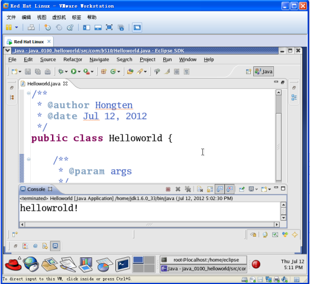Expand the Run button dropdown arrow
The height and width of the screenshot is (284, 310).
pyautogui.click(x=79, y=72)
